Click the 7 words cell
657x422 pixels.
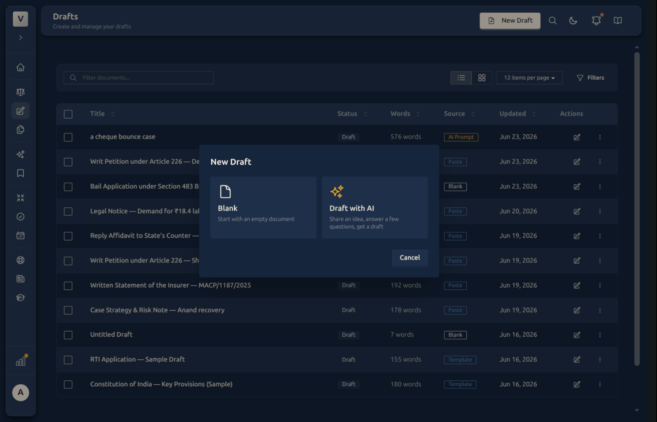pyautogui.click(x=402, y=335)
